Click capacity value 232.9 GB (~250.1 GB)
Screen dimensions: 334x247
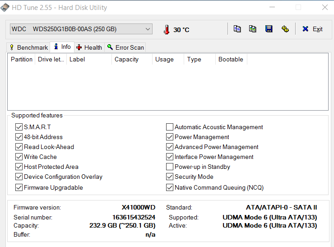pyautogui.click(x=122, y=225)
